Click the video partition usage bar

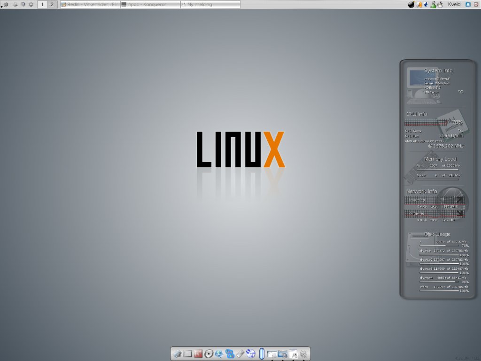tap(439, 290)
